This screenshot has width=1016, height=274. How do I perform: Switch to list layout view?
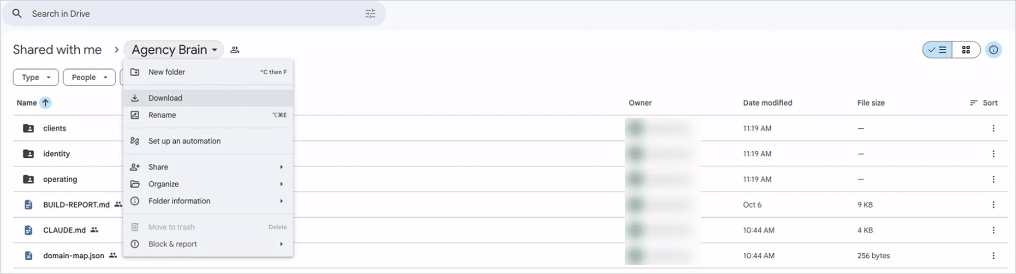(x=937, y=50)
